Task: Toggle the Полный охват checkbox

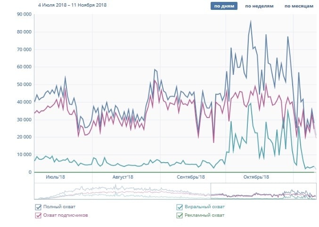Action: (38, 207)
